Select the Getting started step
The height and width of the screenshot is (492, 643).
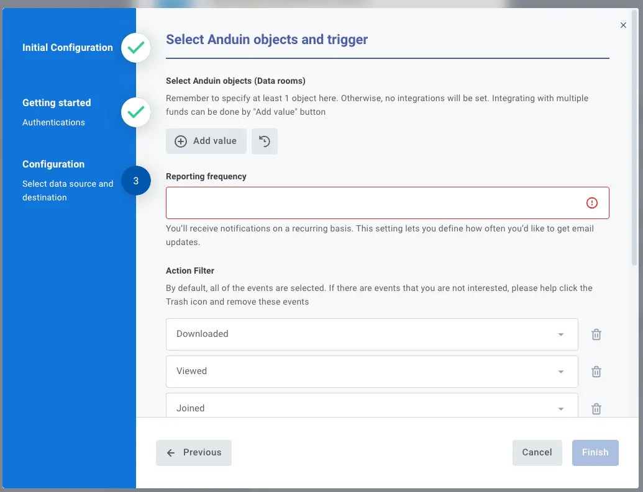(57, 103)
